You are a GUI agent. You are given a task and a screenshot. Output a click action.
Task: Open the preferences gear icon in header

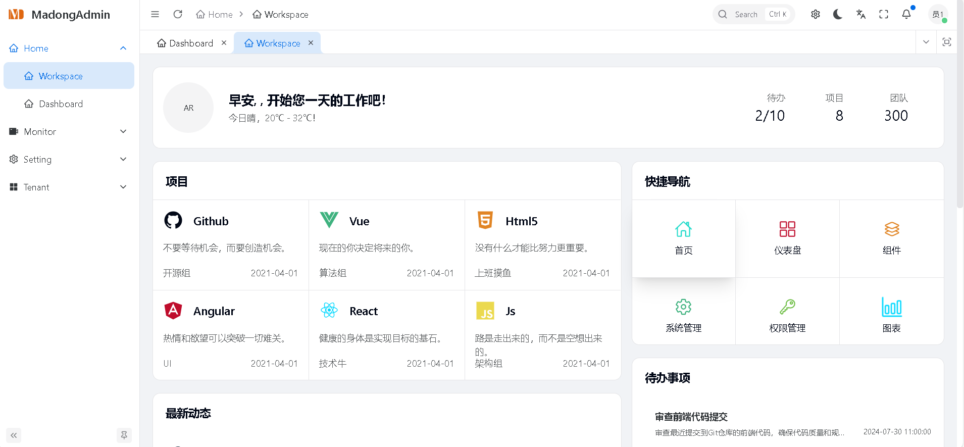(x=815, y=14)
